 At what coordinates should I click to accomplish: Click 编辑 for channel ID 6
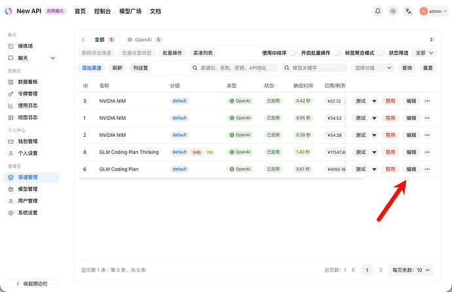pyautogui.click(x=411, y=169)
